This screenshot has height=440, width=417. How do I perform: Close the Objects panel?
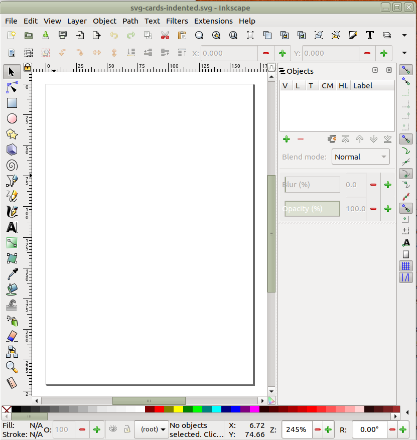point(389,70)
